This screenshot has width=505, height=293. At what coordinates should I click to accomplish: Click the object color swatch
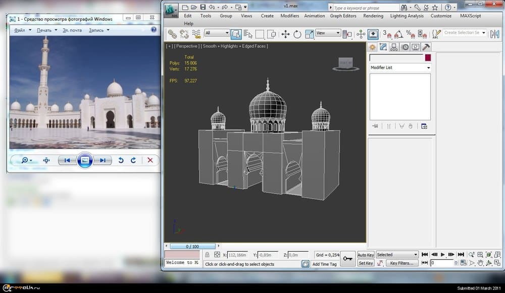(428, 58)
